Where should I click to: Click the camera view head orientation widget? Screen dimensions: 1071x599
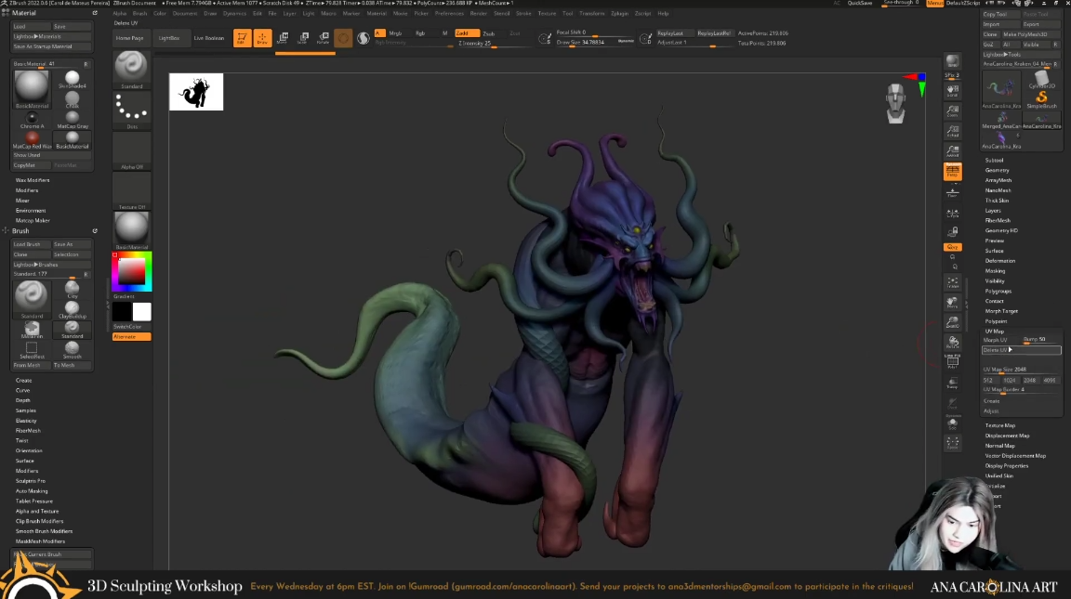pos(895,103)
